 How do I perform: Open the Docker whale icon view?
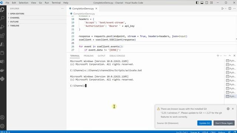[2, 70]
